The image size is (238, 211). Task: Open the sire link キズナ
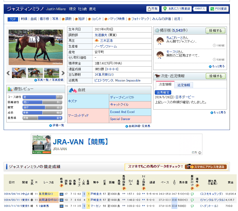point(73,101)
